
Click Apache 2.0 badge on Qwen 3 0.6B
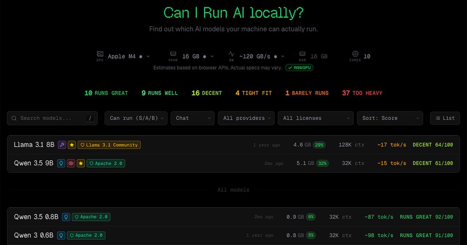tap(86, 235)
